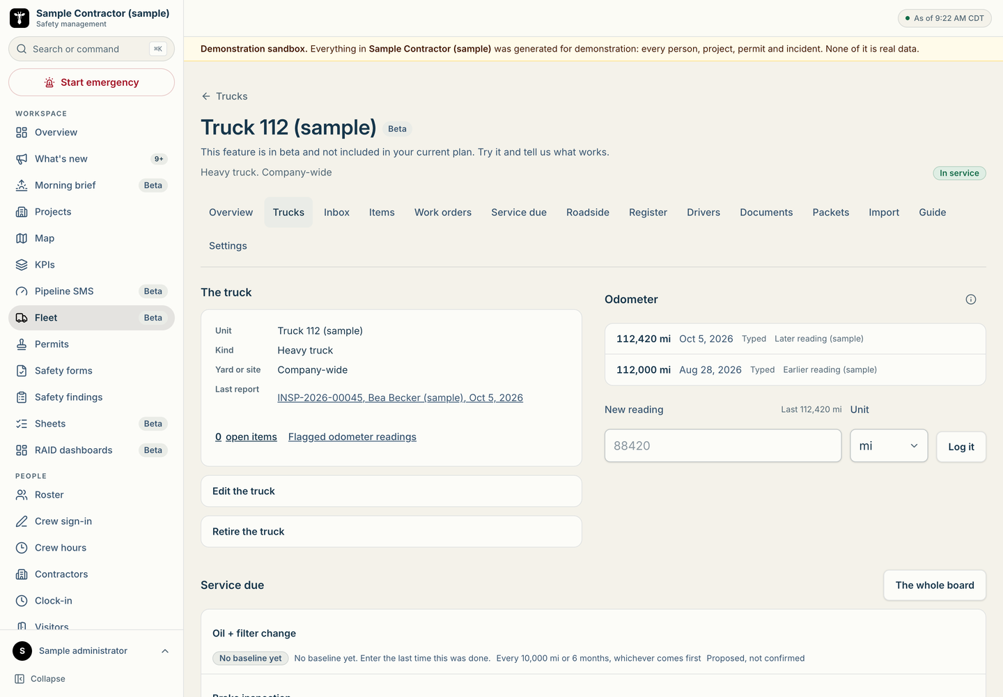Open the 0 open items link
This screenshot has width=1003, height=697.
point(246,437)
